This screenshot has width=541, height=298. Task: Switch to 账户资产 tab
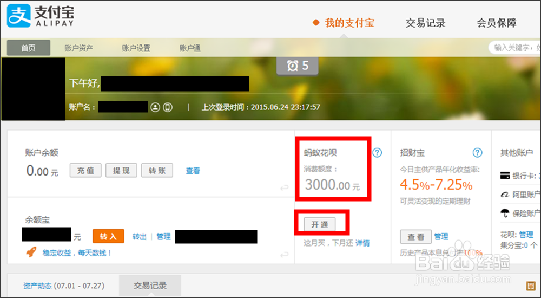(78, 48)
